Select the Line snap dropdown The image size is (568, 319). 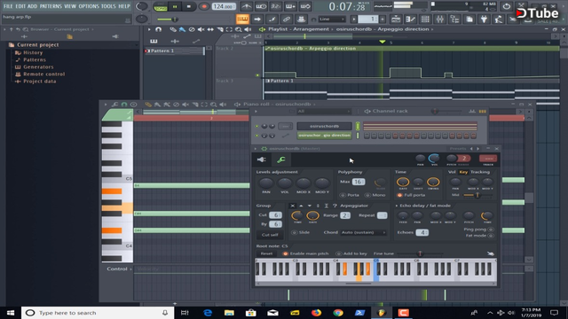pyautogui.click(x=332, y=19)
